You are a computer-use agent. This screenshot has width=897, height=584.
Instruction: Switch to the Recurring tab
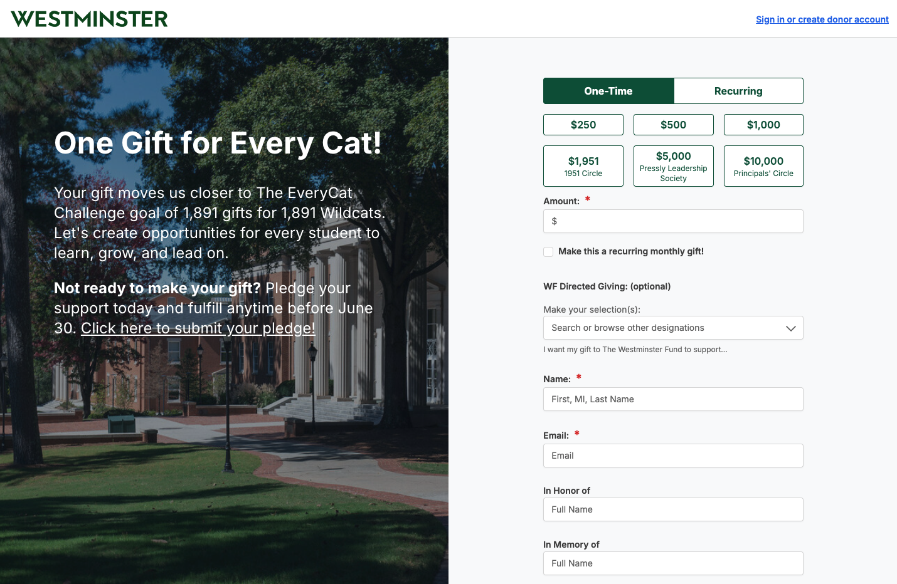pyautogui.click(x=738, y=91)
